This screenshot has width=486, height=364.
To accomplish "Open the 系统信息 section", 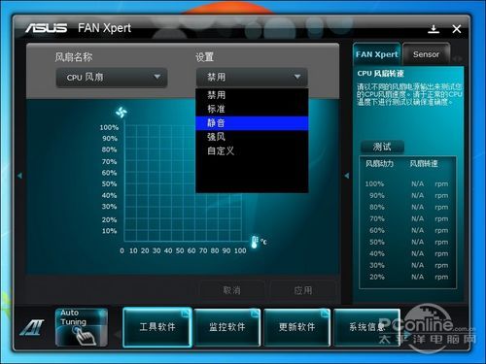I will (367, 327).
